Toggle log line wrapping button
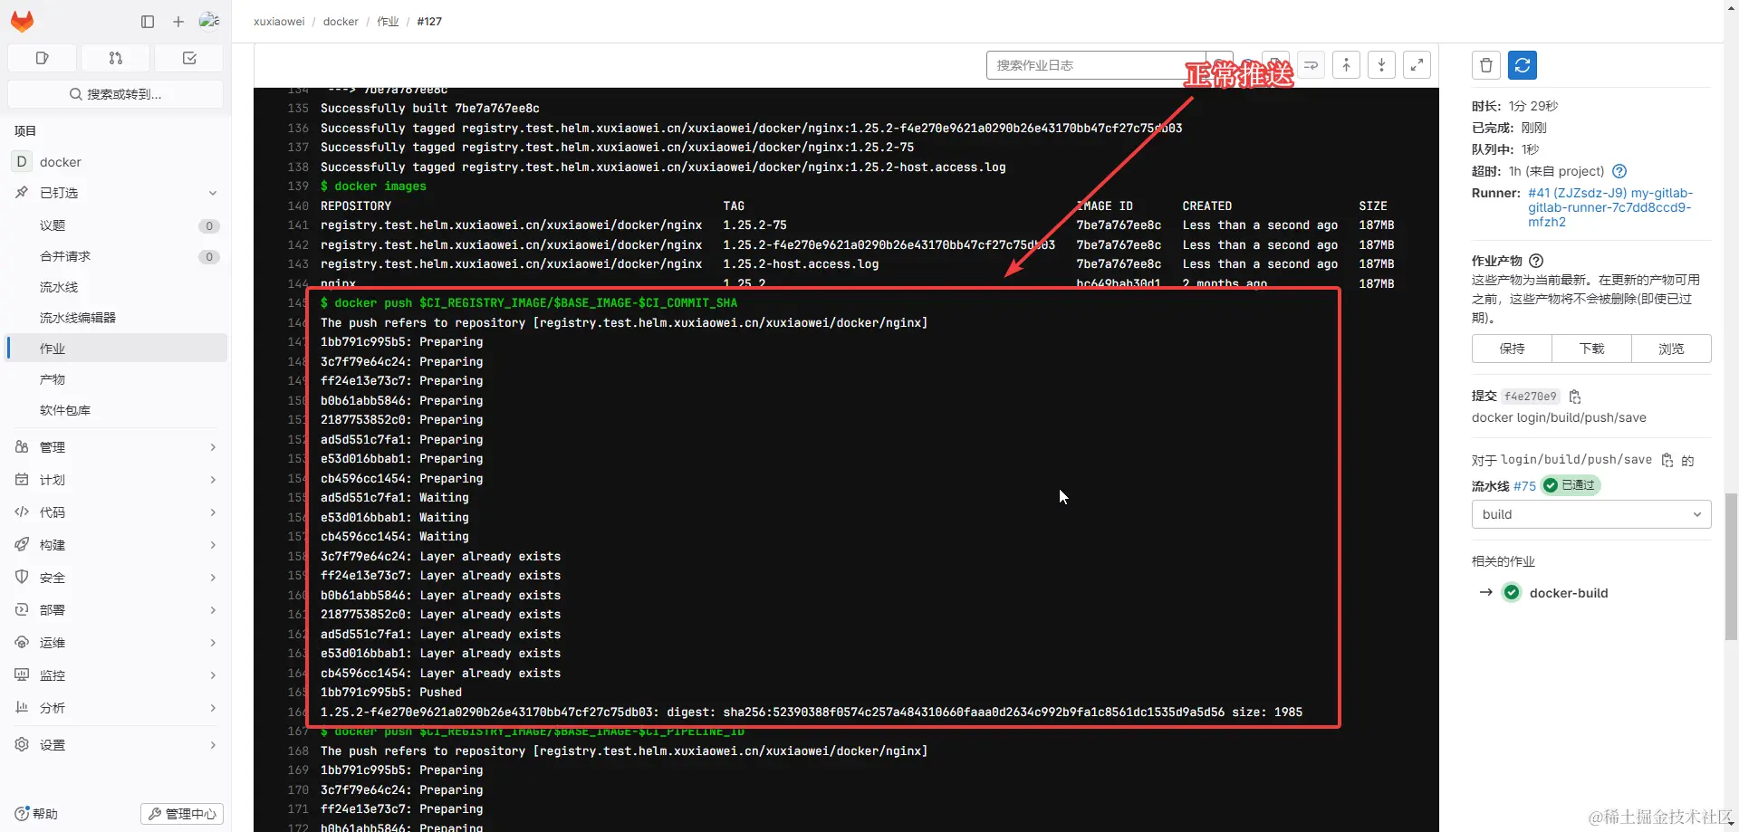1739x832 pixels. (1311, 65)
